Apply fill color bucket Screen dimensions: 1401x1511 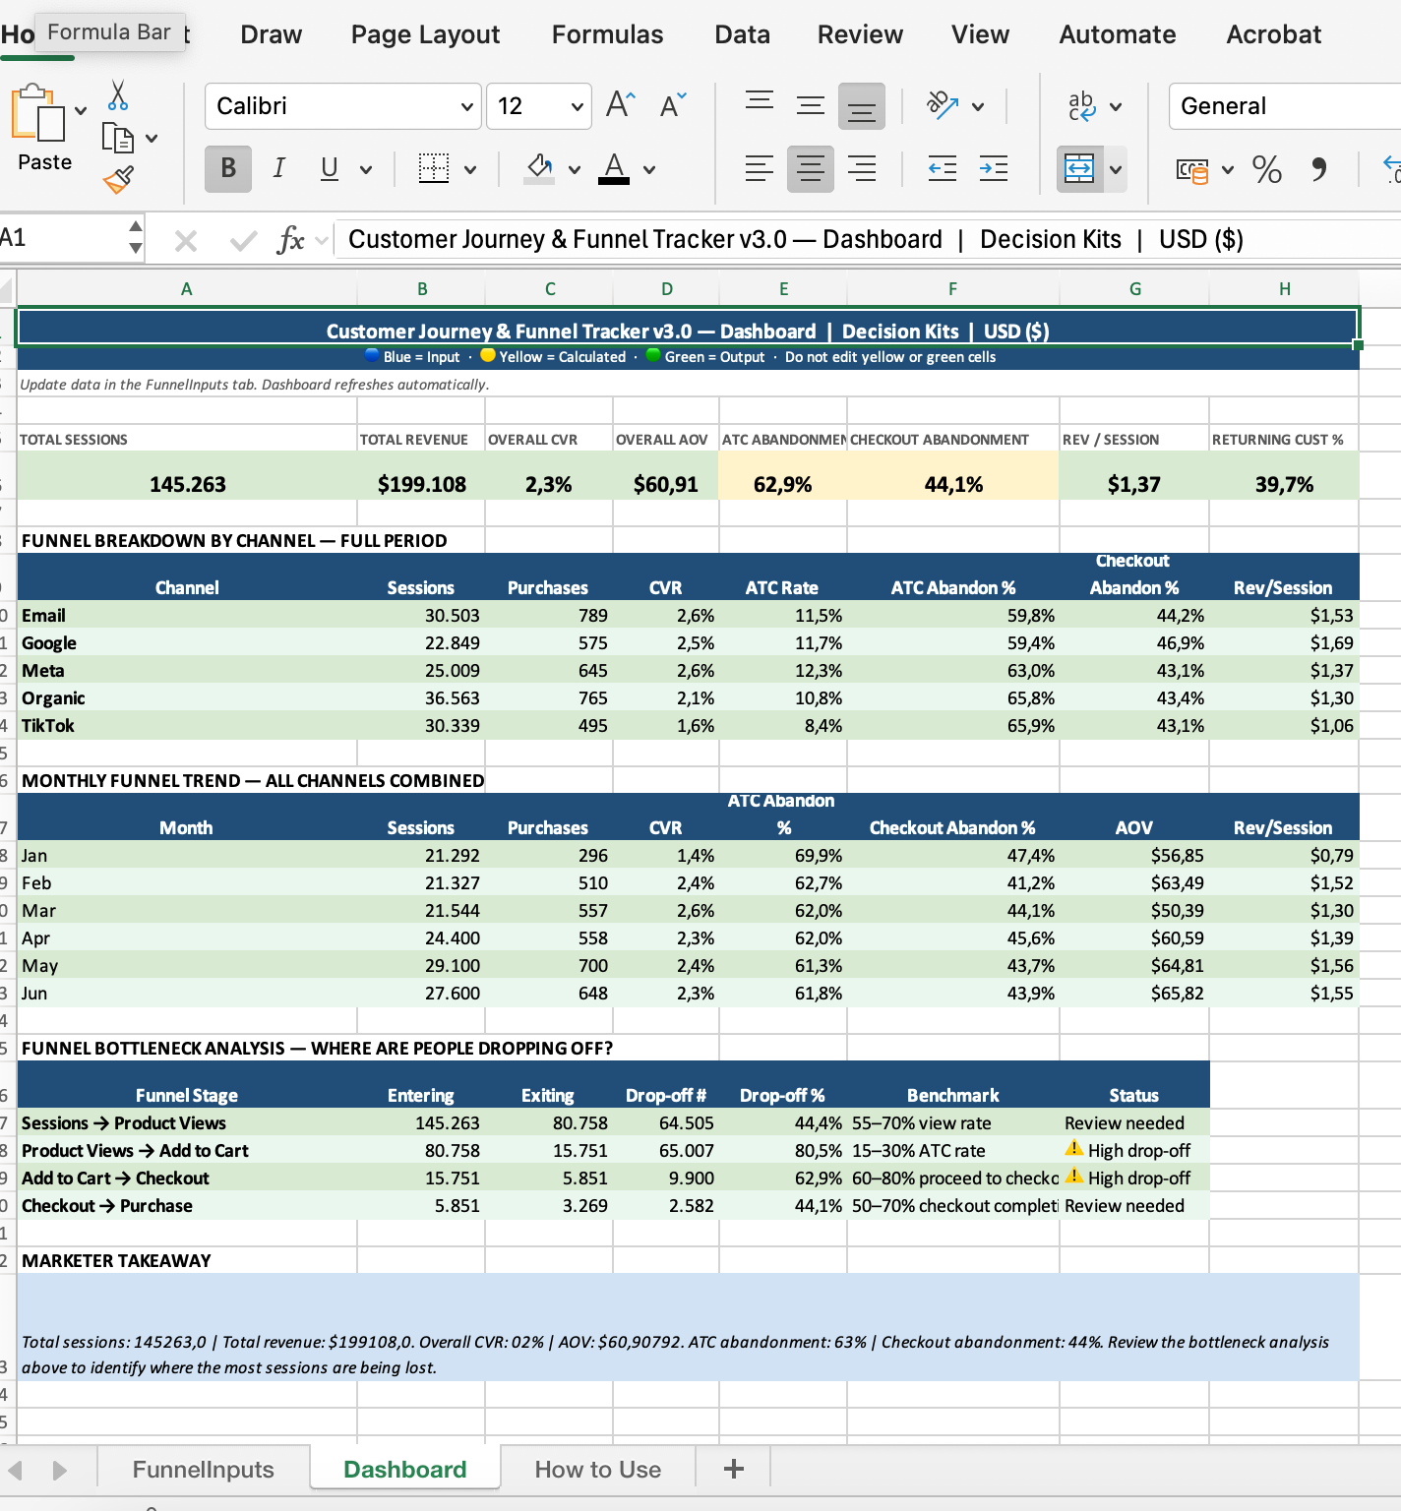click(539, 168)
